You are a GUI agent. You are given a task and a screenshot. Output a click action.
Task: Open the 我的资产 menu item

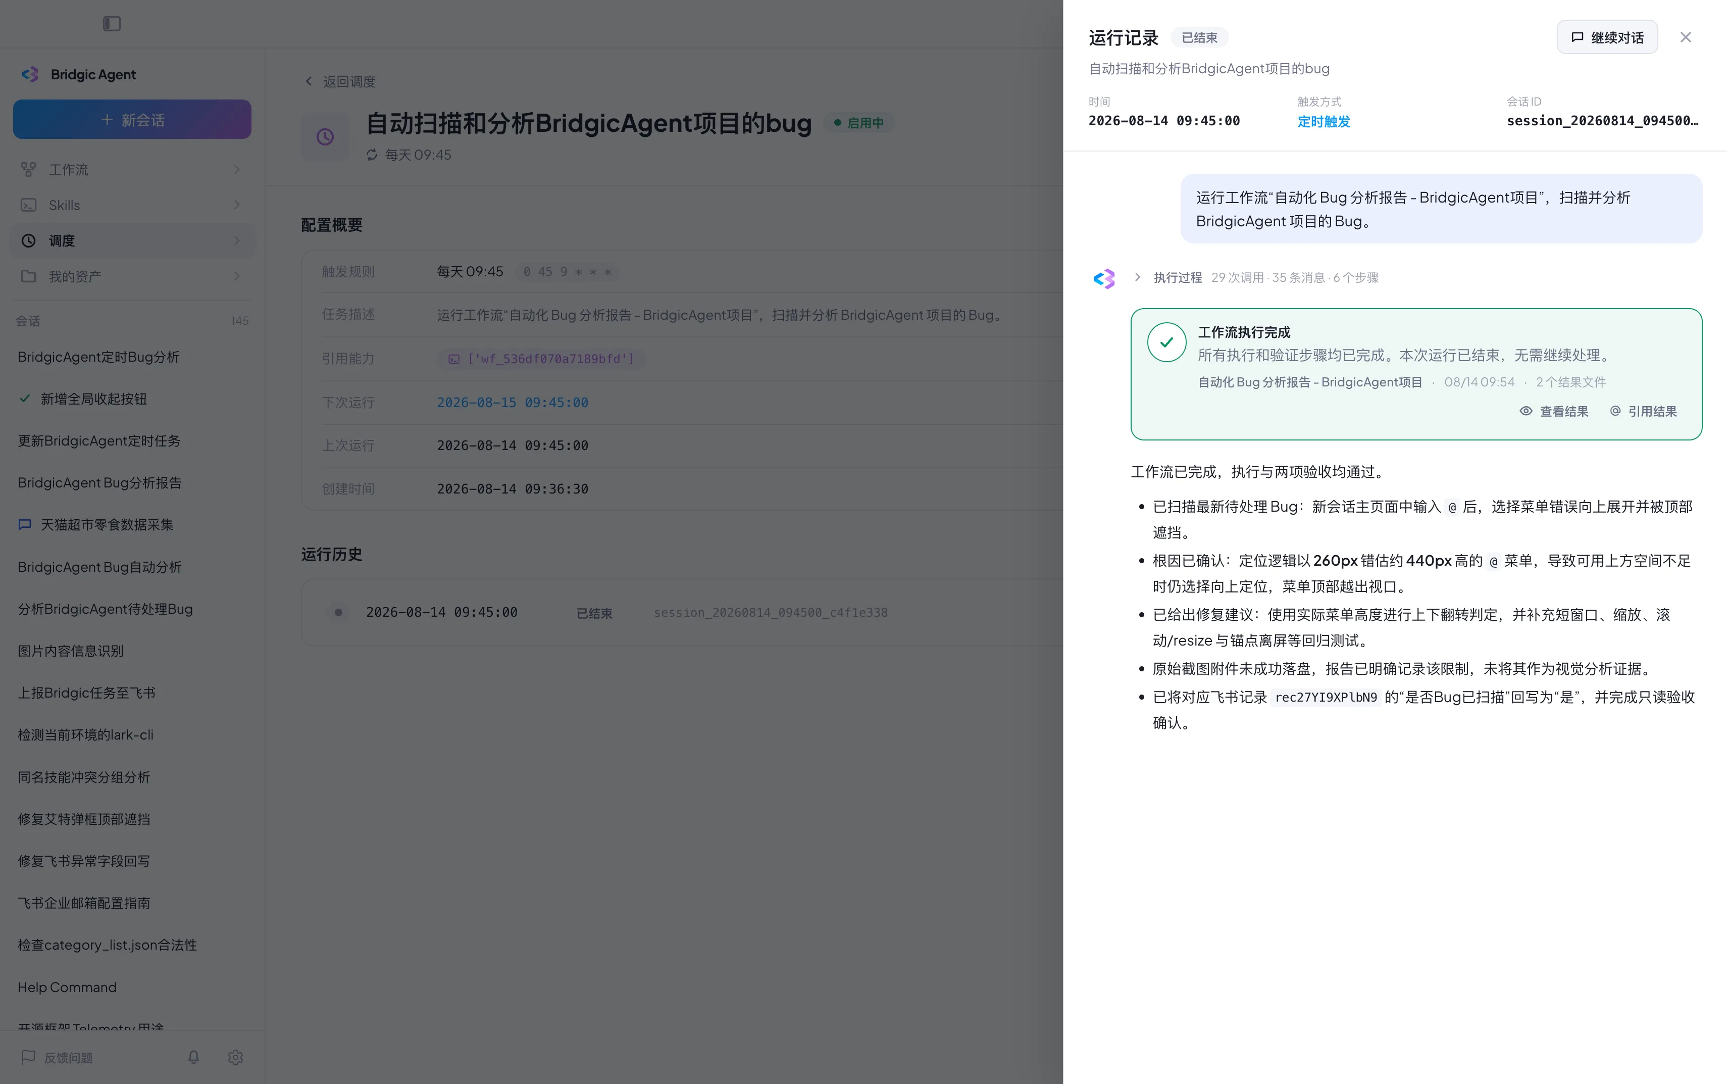click(132, 276)
